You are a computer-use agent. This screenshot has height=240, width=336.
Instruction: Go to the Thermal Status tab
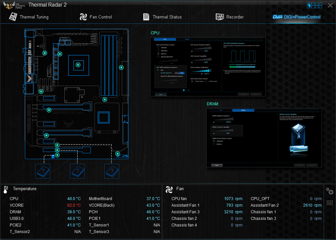coord(162,17)
